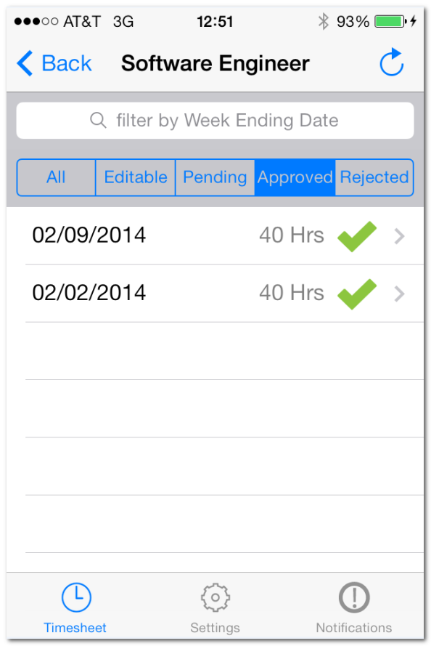Tap the Bluetooth status bar icon

point(324,21)
